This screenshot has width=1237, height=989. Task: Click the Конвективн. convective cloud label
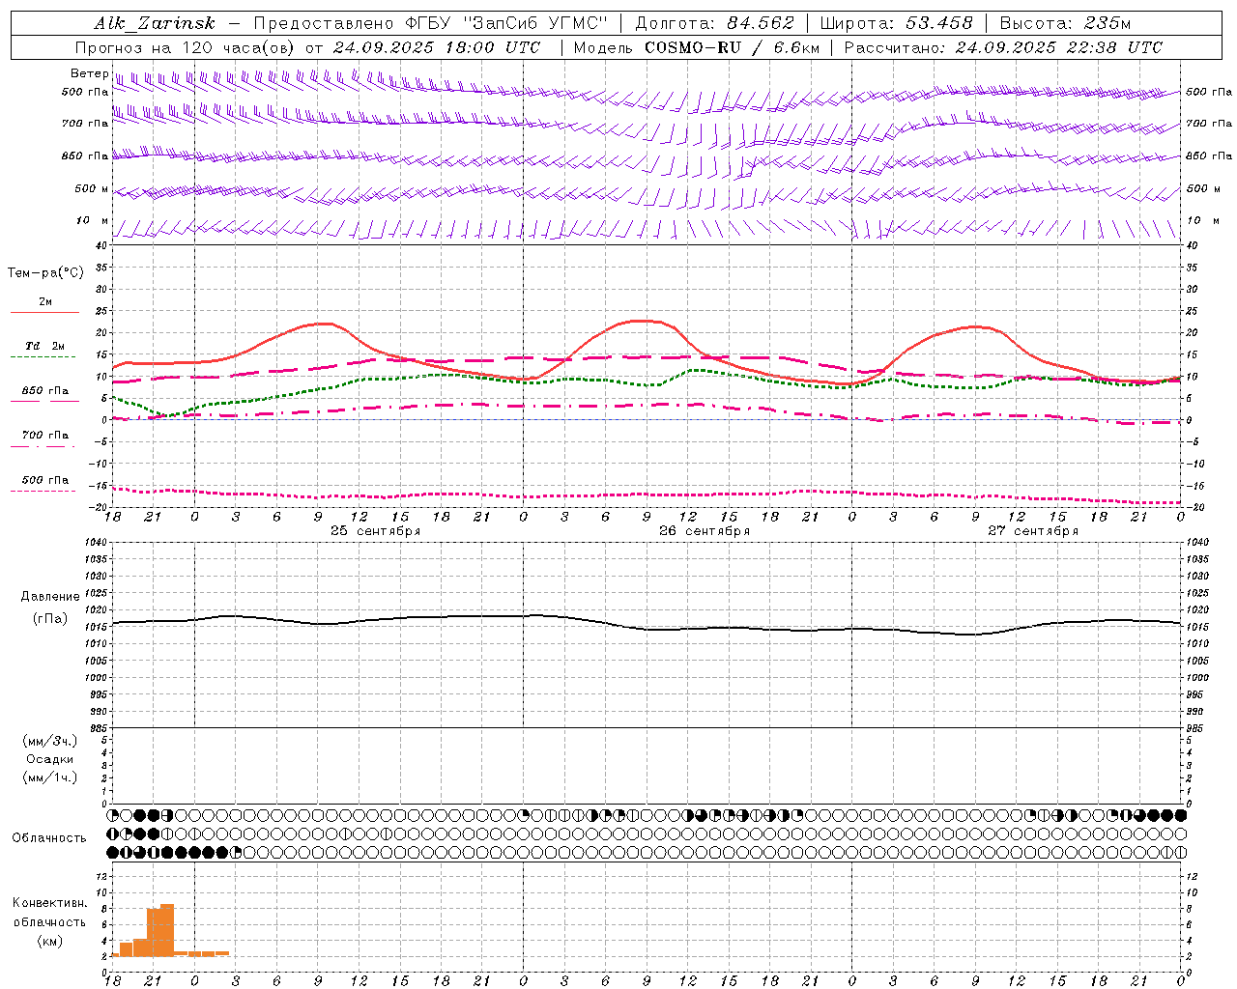[50, 903]
